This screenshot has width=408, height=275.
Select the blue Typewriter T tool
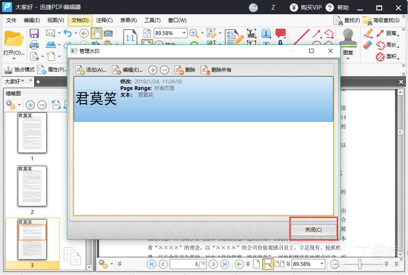point(266,33)
